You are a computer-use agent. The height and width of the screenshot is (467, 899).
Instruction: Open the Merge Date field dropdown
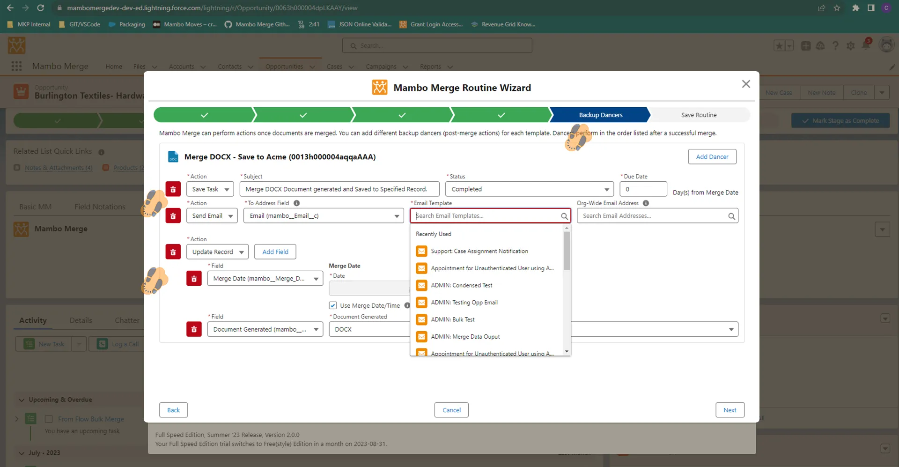pos(265,279)
